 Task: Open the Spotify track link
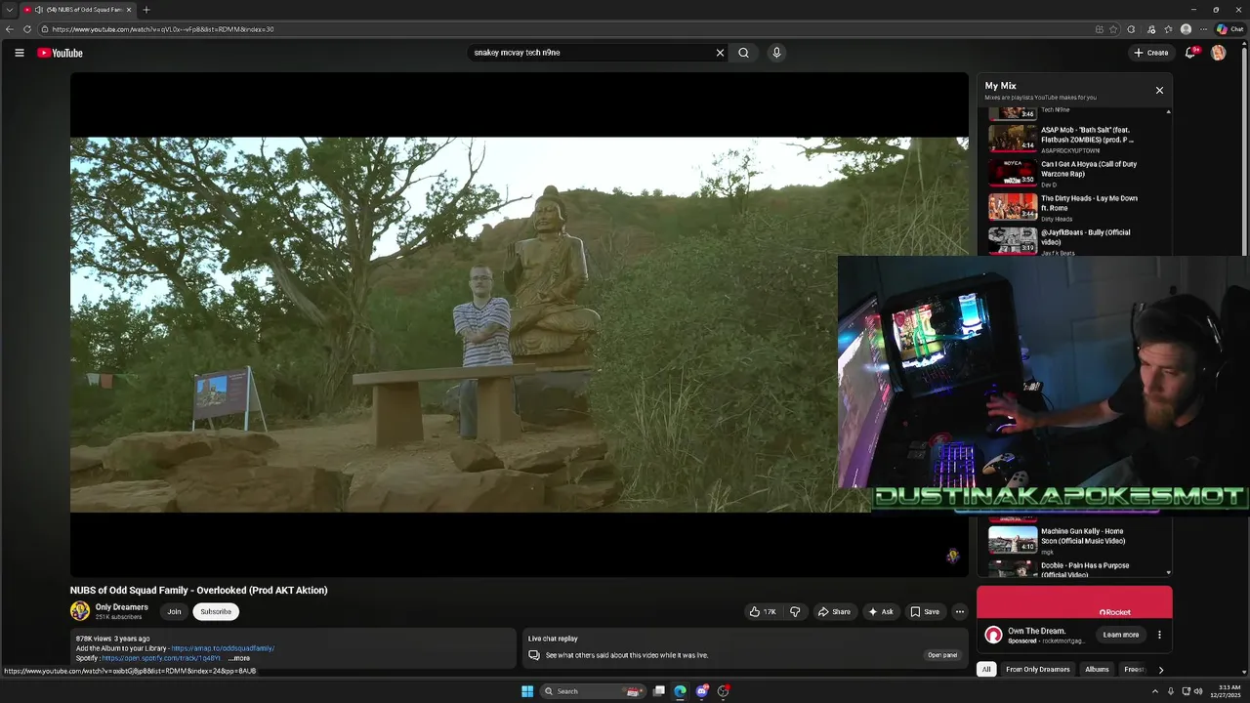pos(161,658)
